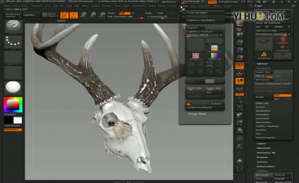
Task: Select the SimpleBrush tool icon
Action: pyautogui.click(x=264, y=56)
